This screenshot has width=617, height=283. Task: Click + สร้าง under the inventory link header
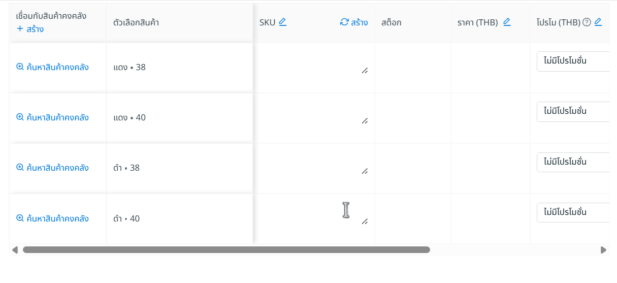(30, 29)
